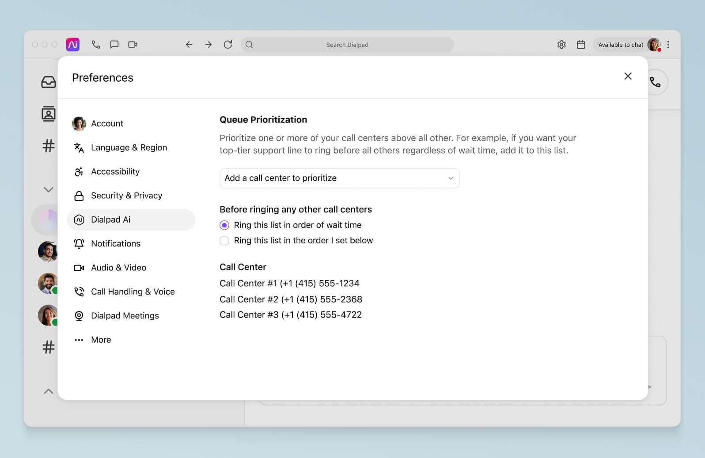
Task: Go back using the left arrow
Action: (x=189, y=45)
